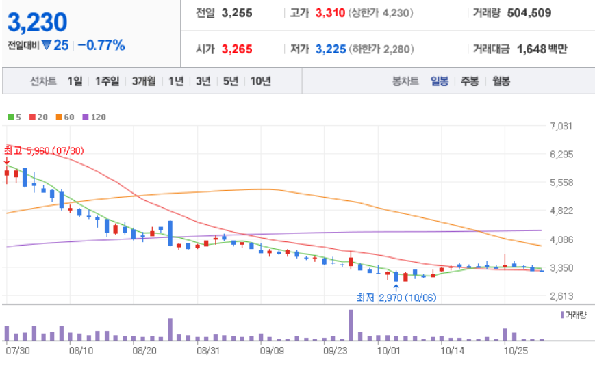Click the y-axis label 2,613
This screenshot has height=370, width=595.
click(x=561, y=296)
